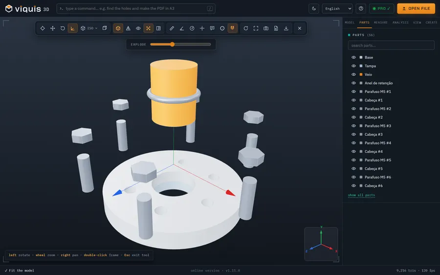This screenshot has height=275, width=440.
Task: Click the fit-to-view target icon in the toolbar
Action: 43,28
